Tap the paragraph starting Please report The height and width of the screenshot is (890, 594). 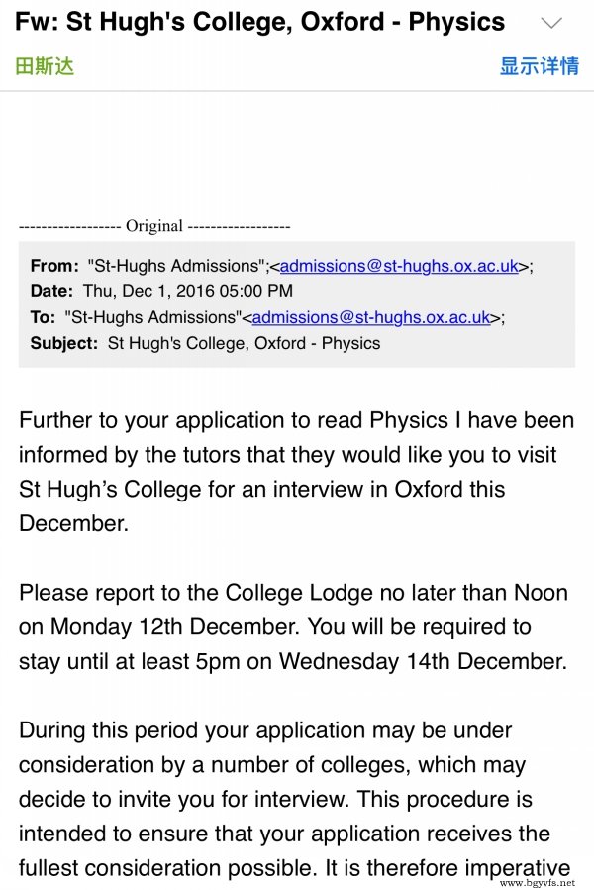(x=294, y=626)
